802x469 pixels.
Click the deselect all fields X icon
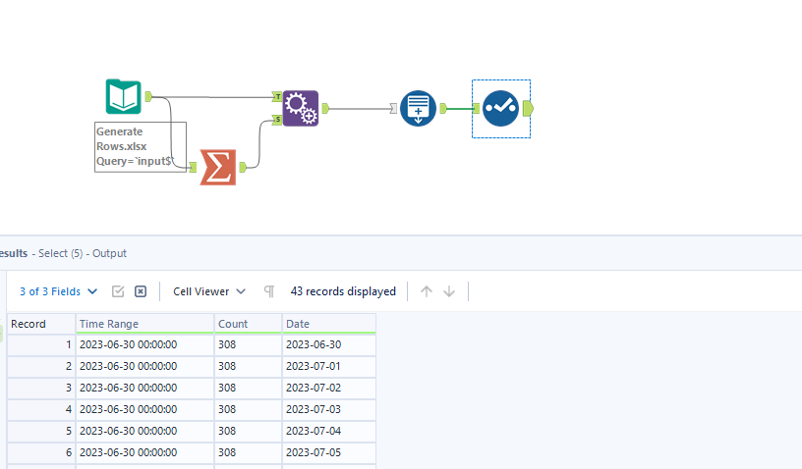(x=141, y=291)
